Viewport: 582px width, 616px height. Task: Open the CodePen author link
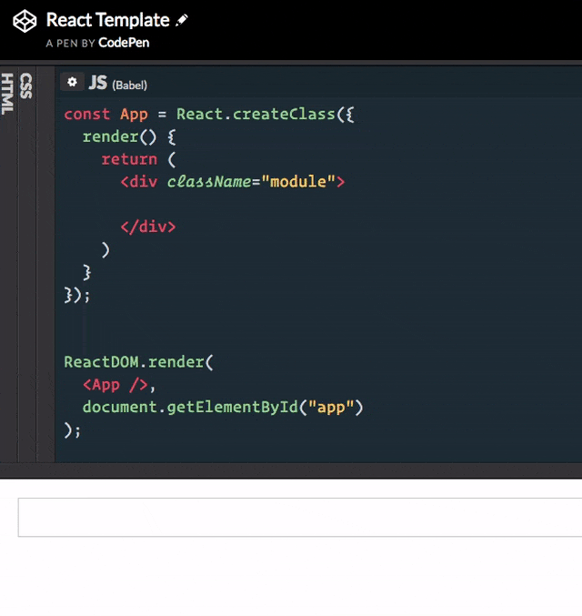click(x=124, y=42)
